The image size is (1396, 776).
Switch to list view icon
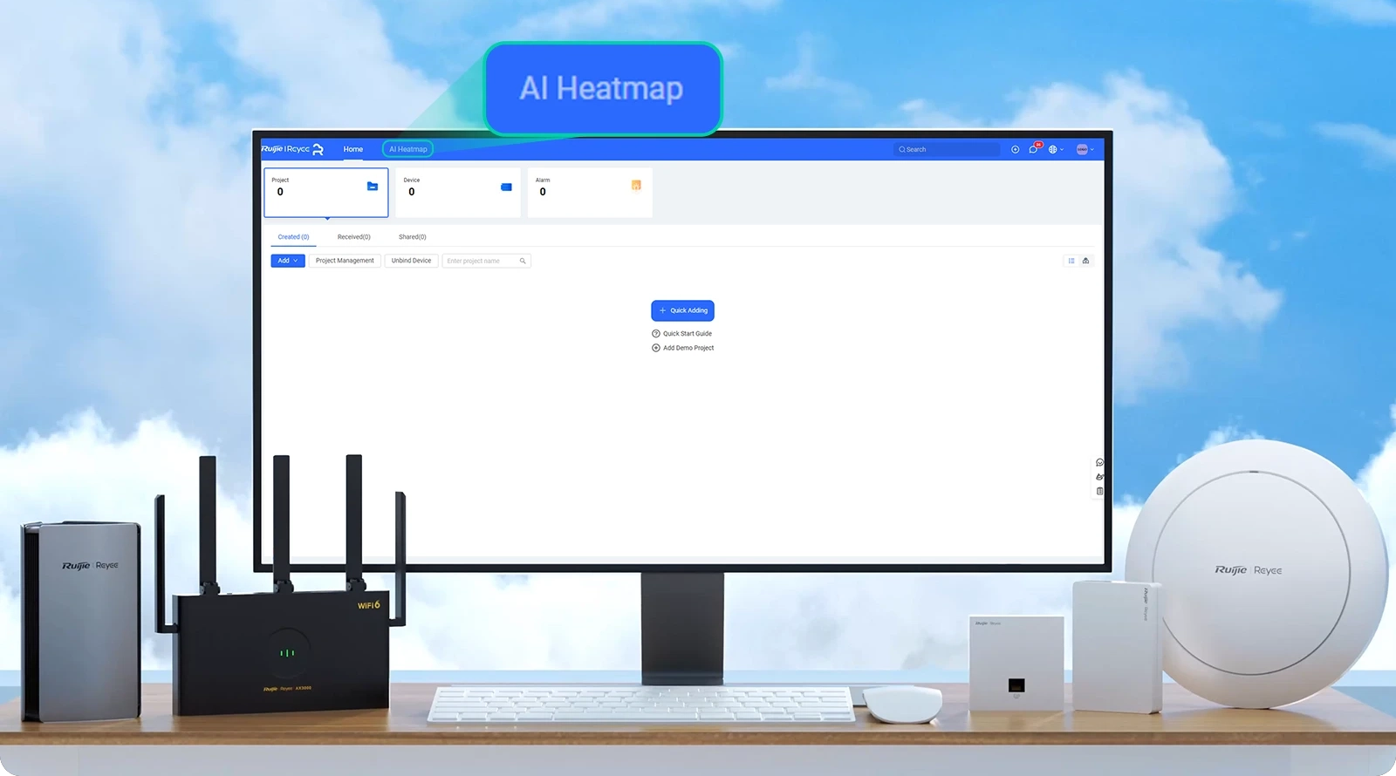pyautogui.click(x=1071, y=261)
